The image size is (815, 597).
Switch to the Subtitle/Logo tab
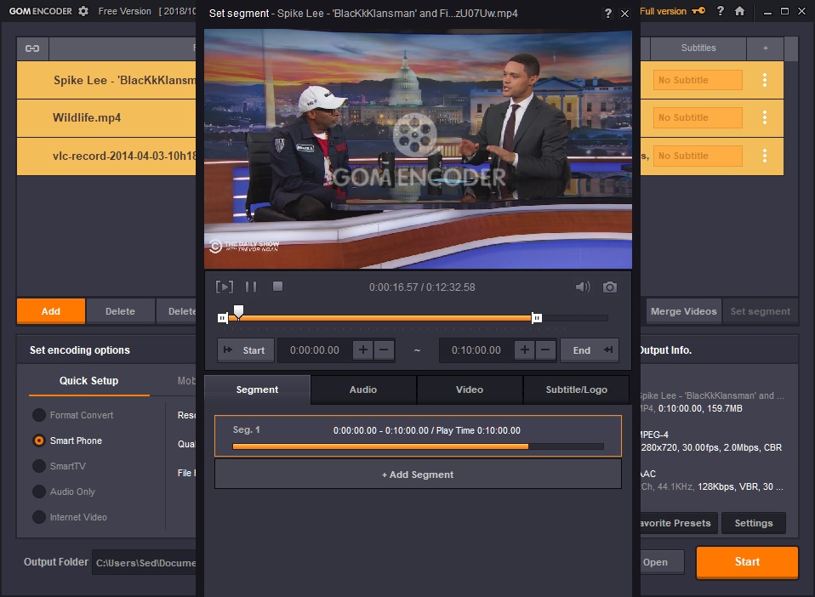[577, 389]
